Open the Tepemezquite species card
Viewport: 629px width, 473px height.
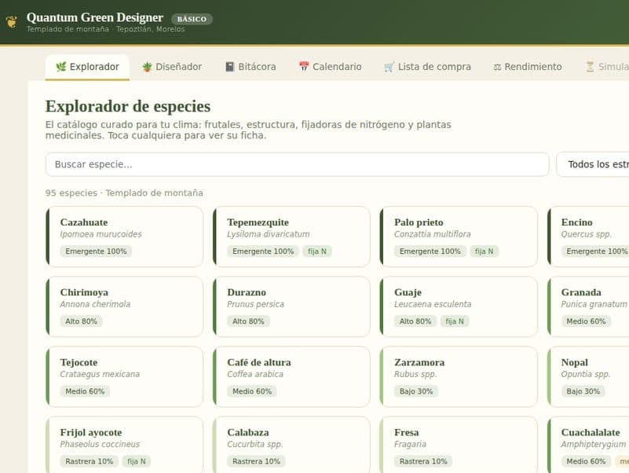click(x=291, y=236)
